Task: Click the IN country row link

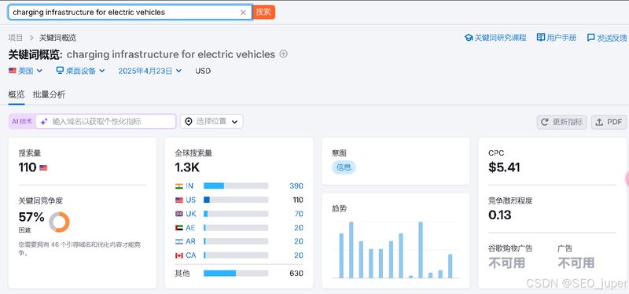Action: (189, 186)
